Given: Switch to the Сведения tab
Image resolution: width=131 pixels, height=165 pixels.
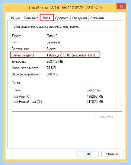Looking at the screenshot, I should (79, 18).
